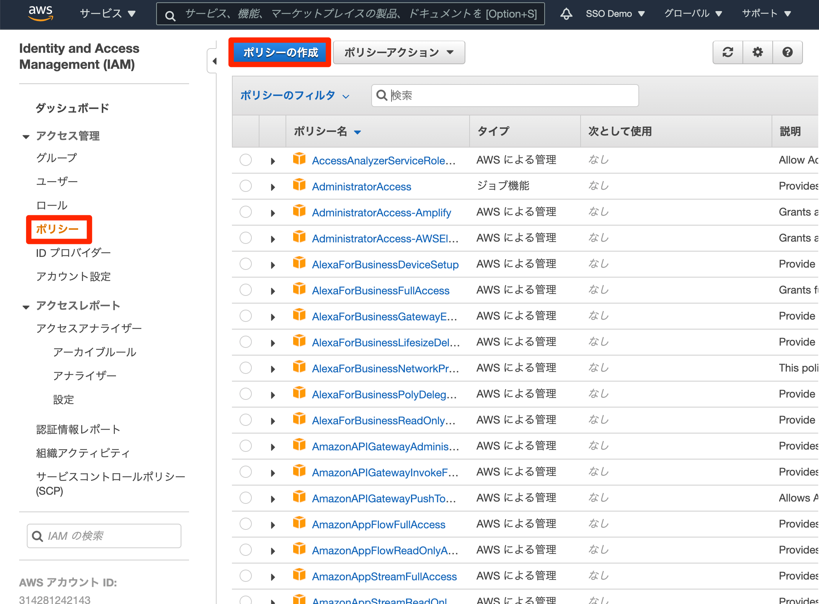This screenshot has width=819, height=604.
Task: Click the policy icon beside AccessAnalyzerServiceRole
Action: [x=299, y=159]
